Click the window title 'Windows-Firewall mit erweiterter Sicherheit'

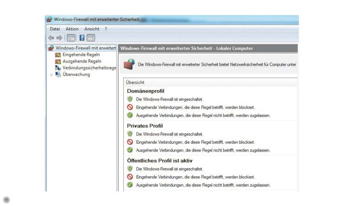point(97,19)
